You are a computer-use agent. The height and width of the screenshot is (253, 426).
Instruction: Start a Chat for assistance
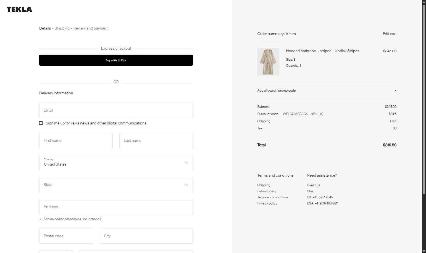(310, 191)
